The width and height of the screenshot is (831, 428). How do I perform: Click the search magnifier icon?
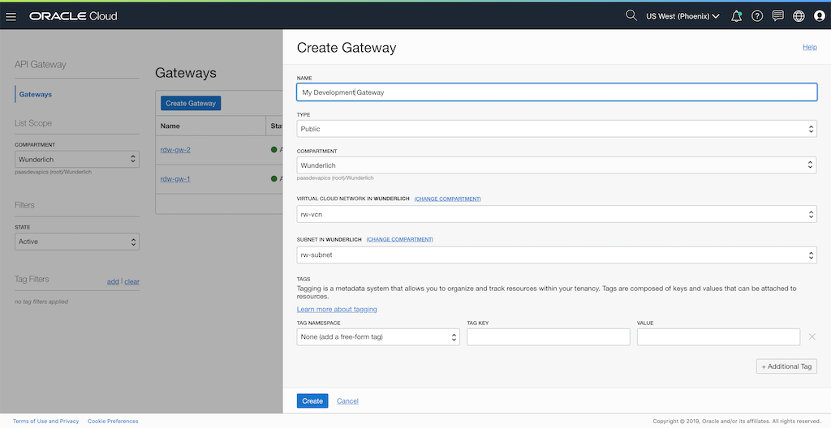pyautogui.click(x=631, y=15)
